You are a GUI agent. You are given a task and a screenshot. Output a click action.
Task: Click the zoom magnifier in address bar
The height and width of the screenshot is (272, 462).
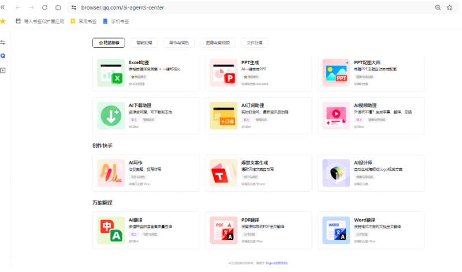click(x=437, y=8)
